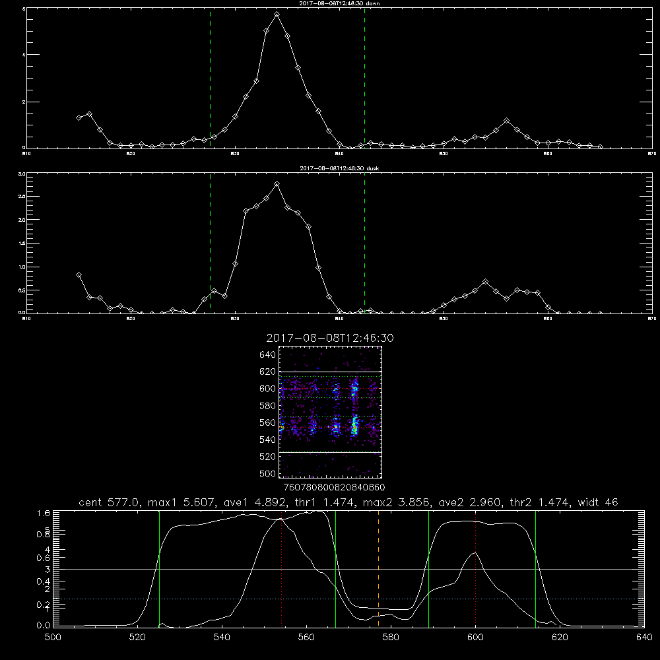
Task: Select the secondary peak near 854 in dusk plot
Action: click(485, 281)
